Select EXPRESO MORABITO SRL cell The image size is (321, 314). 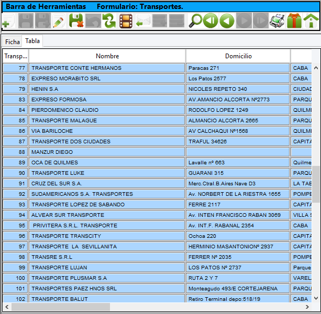[107, 78]
